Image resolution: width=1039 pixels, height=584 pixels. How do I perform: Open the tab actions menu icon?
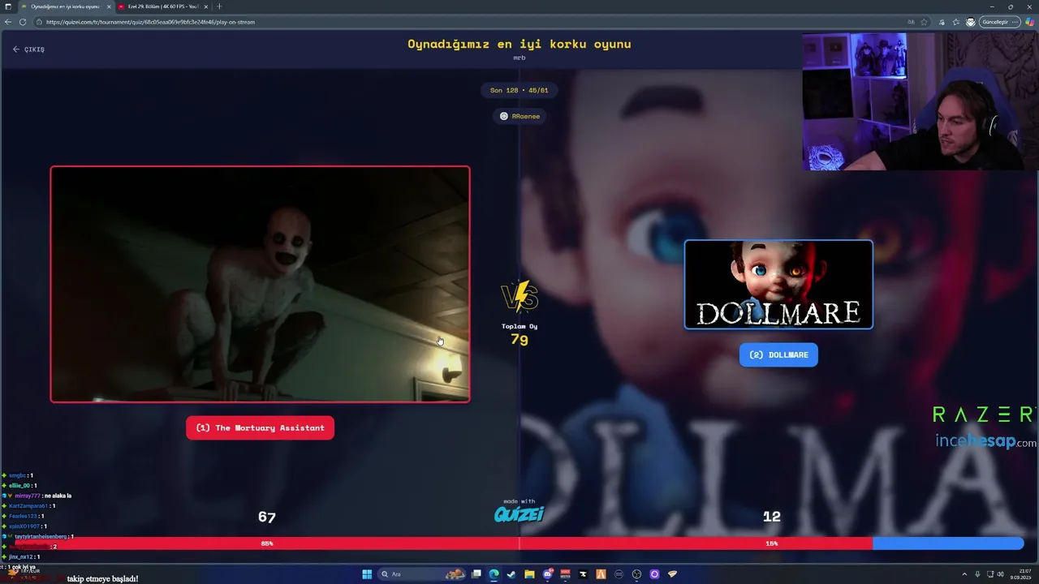click(7, 6)
